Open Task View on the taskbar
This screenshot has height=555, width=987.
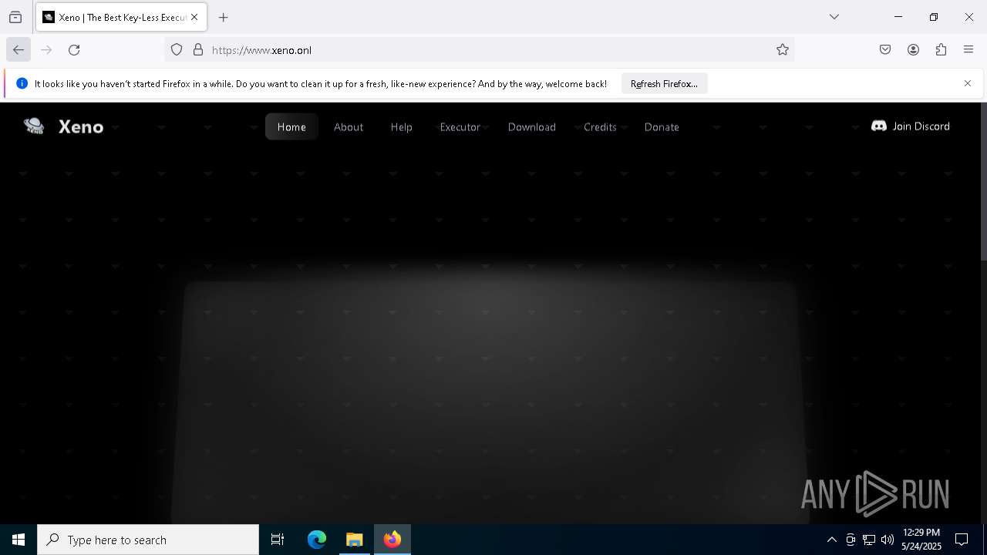(x=278, y=540)
